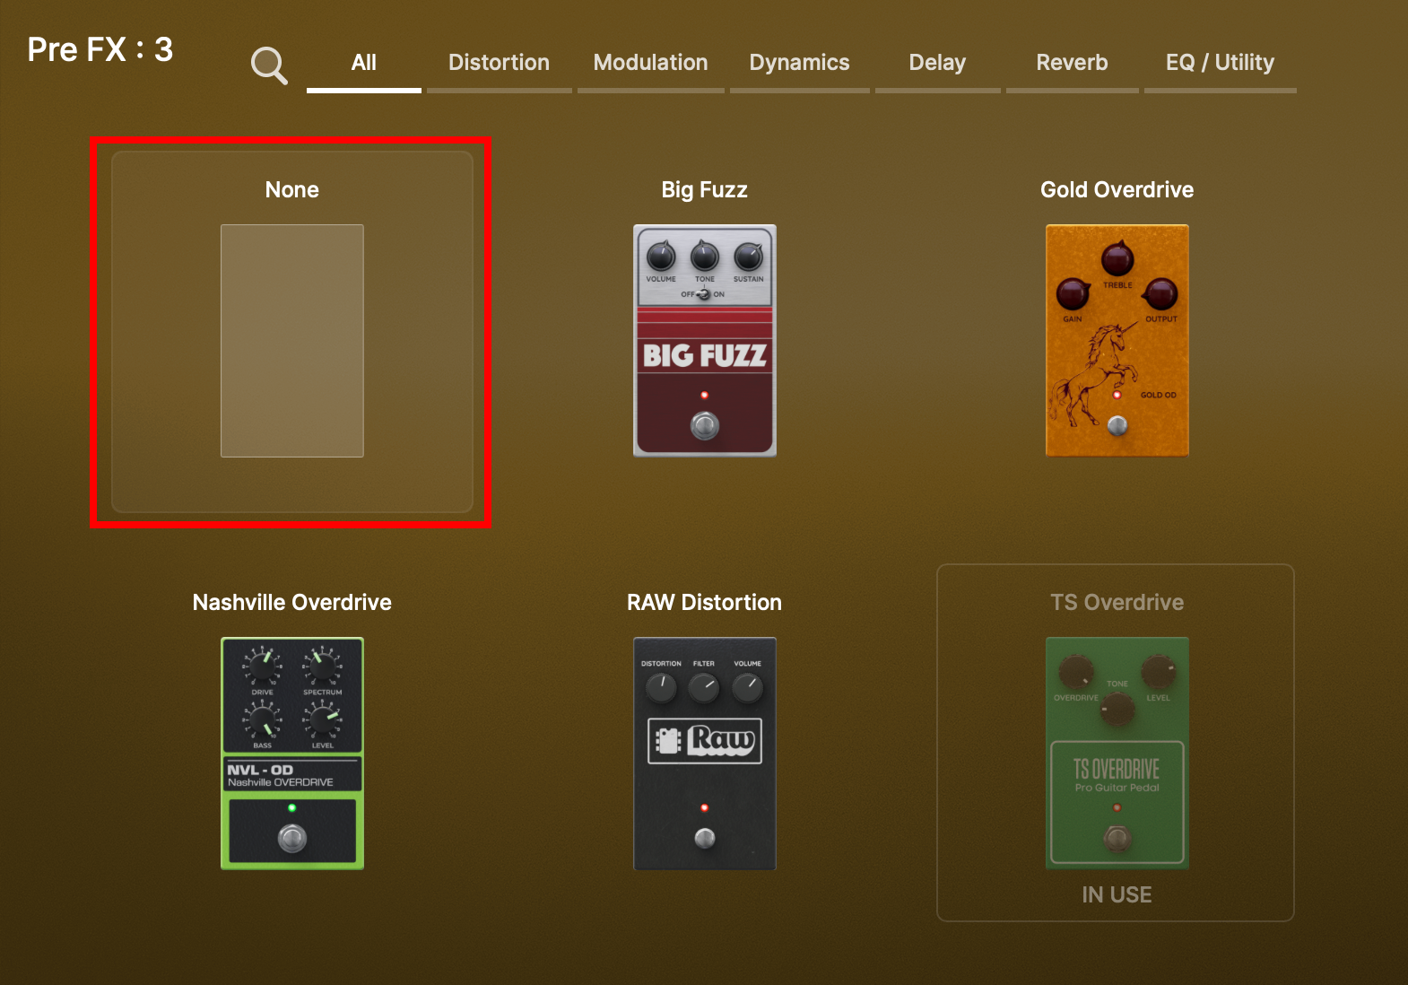
Task: Select the None empty pedal slot
Action: [x=291, y=341]
